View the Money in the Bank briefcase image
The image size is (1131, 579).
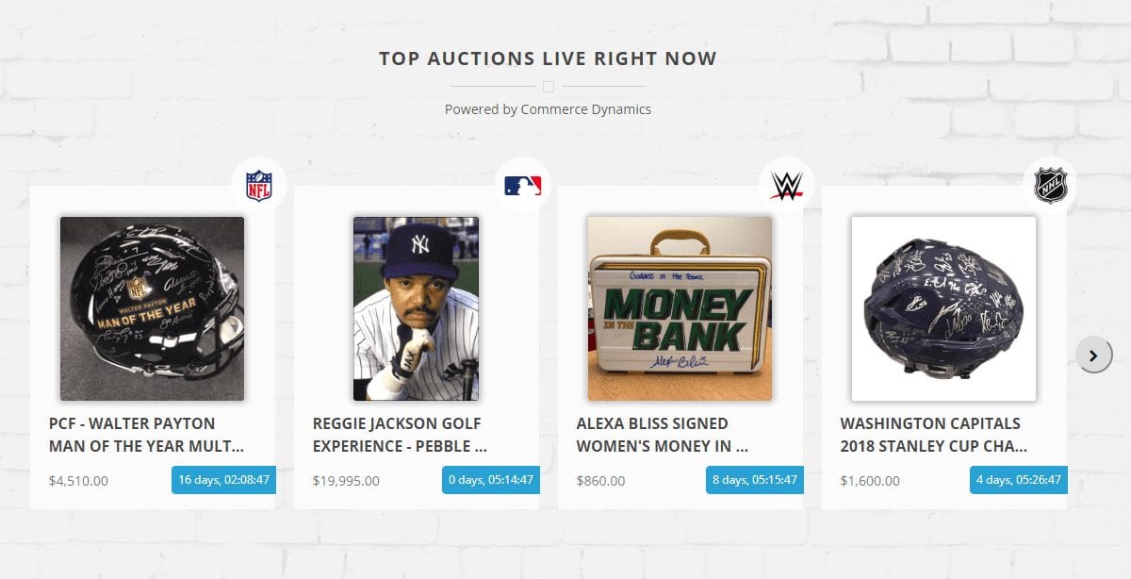point(680,309)
